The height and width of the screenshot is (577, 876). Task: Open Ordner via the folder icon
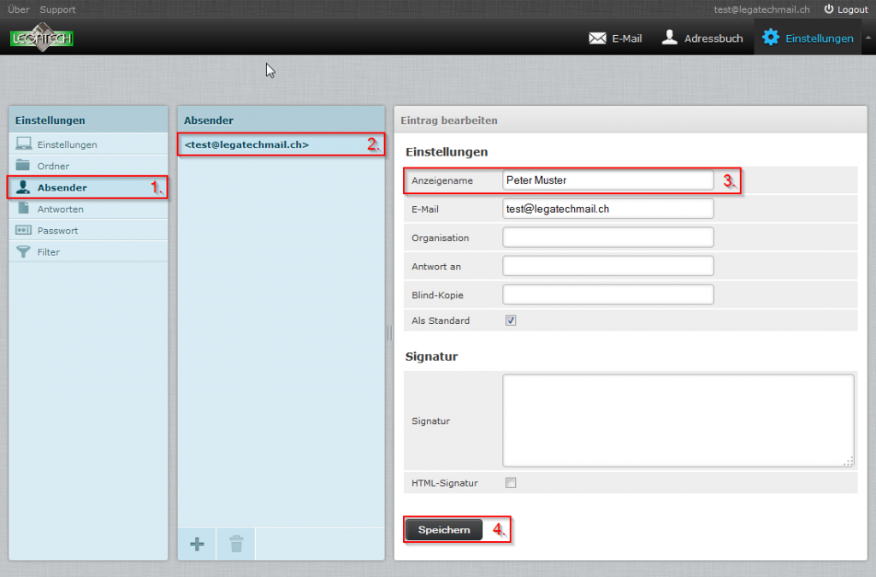pyautogui.click(x=22, y=166)
